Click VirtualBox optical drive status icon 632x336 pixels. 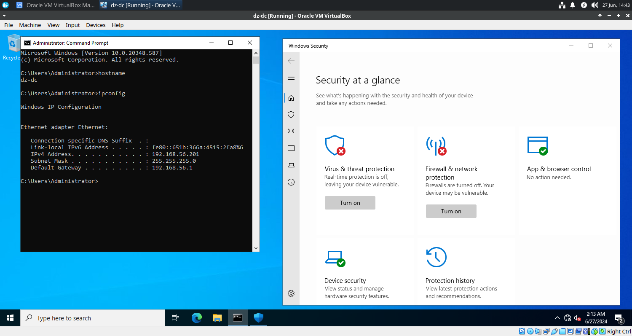point(530,331)
